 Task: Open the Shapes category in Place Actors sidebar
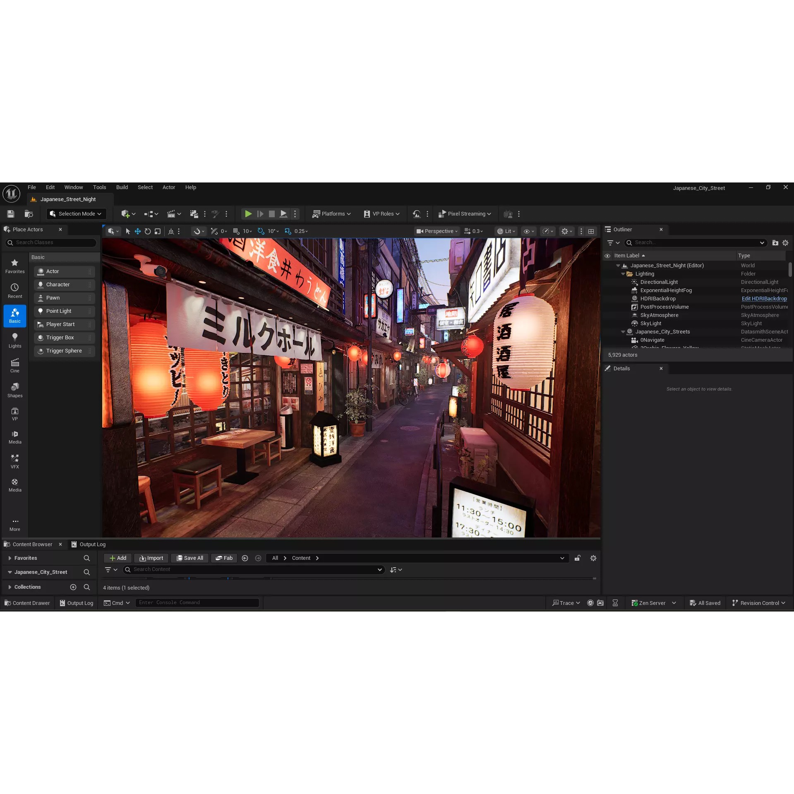coord(15,389)
